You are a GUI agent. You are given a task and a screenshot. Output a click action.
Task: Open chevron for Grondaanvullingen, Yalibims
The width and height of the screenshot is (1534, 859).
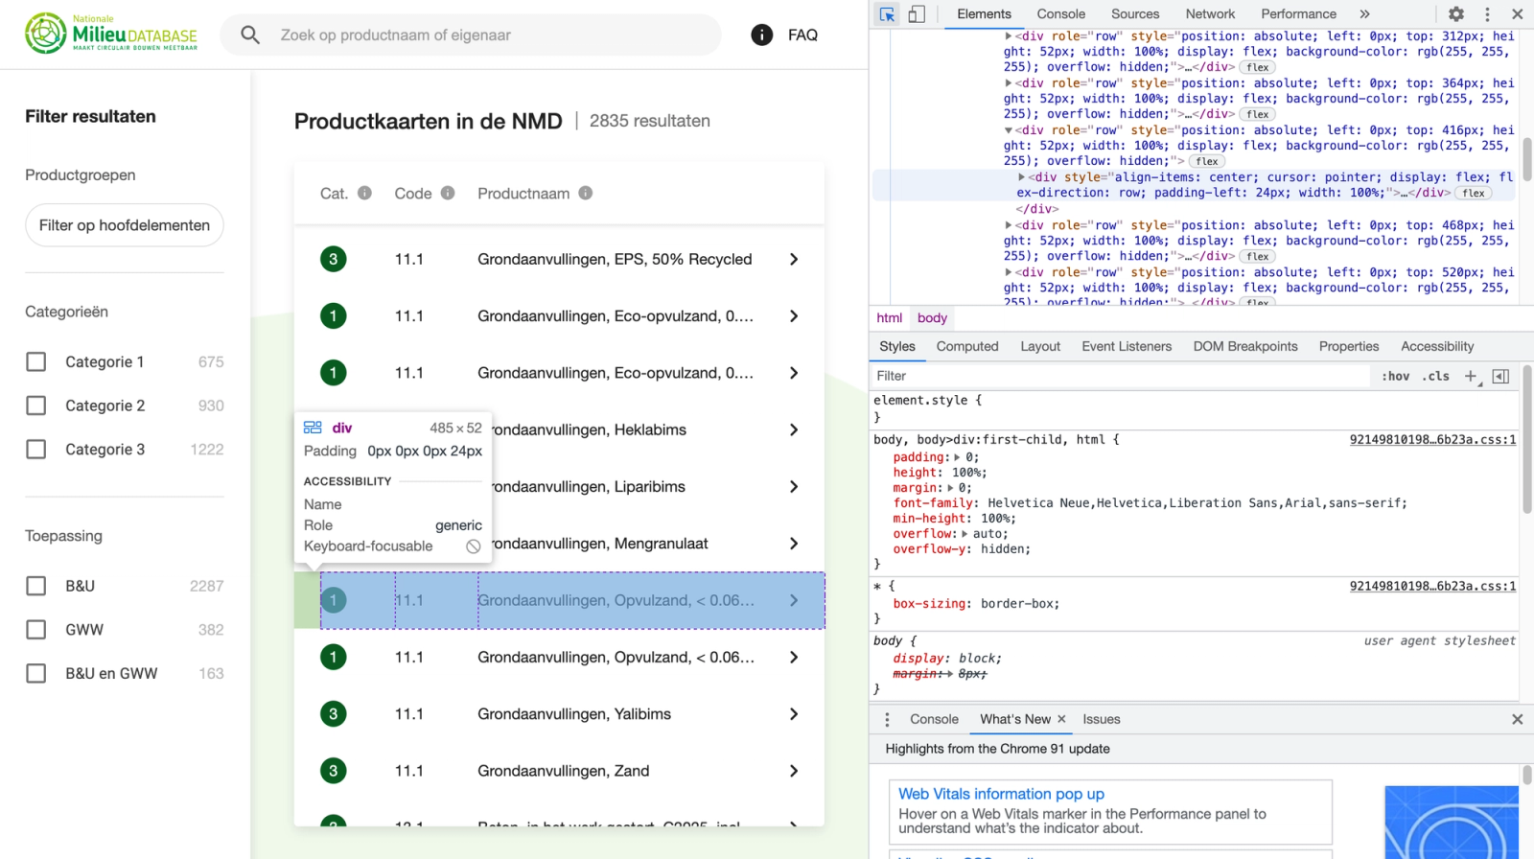[x=794, y=714]
